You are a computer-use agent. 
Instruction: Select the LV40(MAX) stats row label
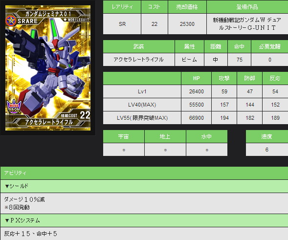click(x=142, y=105)
